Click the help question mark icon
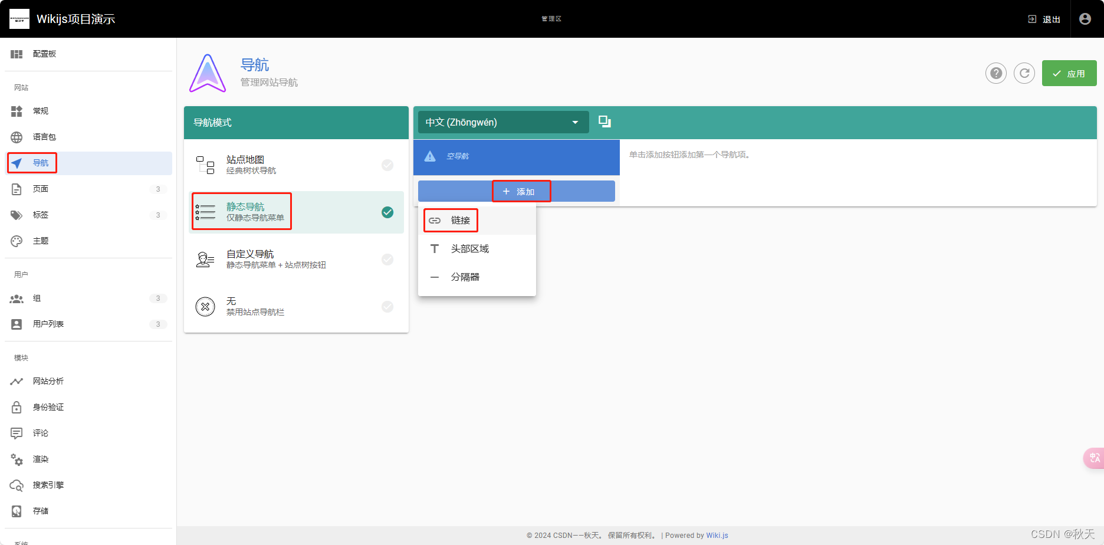Viewport: 1104px width, 545px height. pos(996,73)
